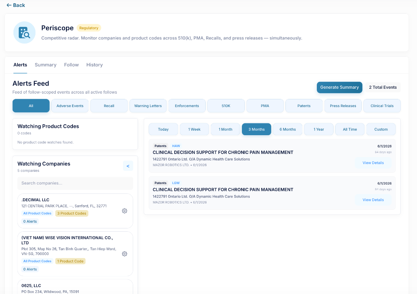Click the Watching Product Codes heading
This screenshot has width=417, height=294.
coord(48,126)
